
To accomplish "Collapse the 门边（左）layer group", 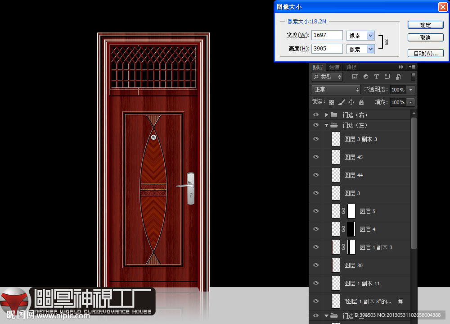I will (x=326, y=125).
